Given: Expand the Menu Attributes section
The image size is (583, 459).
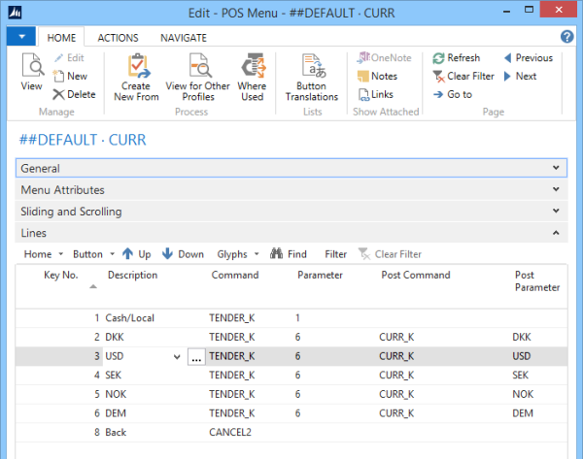Looking at the screenshot, I should coord(556,189).
